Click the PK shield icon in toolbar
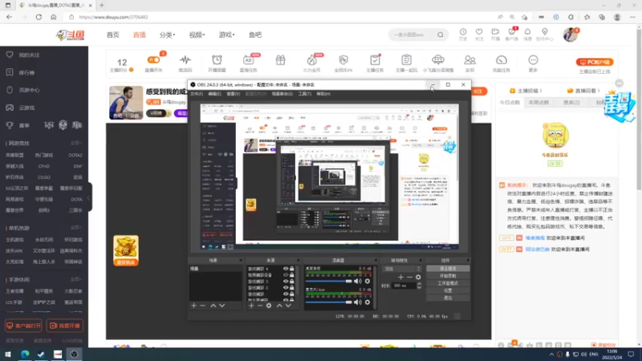642x361 pixels. tap(343, 60)
